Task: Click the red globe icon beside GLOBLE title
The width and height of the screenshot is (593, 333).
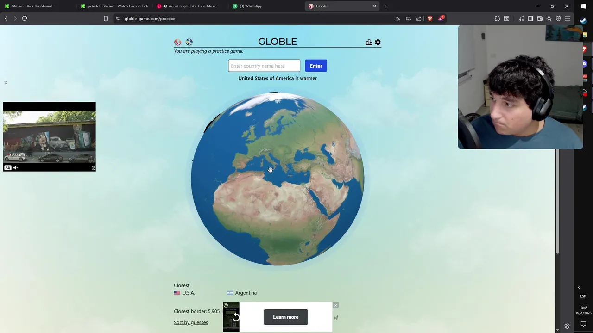Action: 177,42
